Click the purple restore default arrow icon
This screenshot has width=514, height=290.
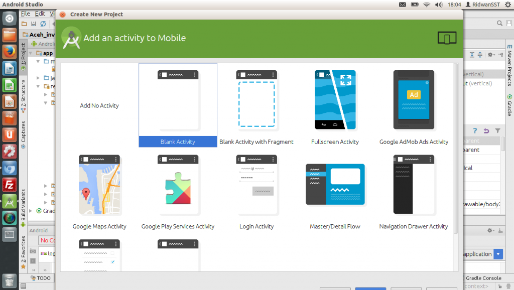486,130
